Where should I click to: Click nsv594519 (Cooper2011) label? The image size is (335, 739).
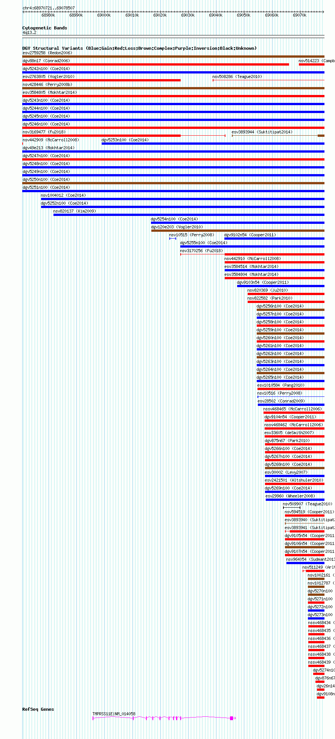pyautogui.click(x=309, y=512)
